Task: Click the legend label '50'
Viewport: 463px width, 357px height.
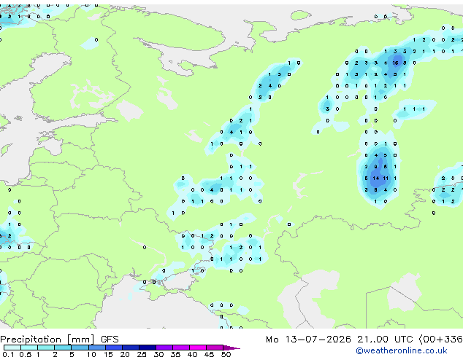Action: tap(226, 354)
